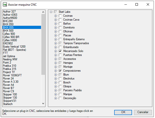Select Nesting MW machine
The width and height of the screenshot is (155, 118).
[22, 59]
